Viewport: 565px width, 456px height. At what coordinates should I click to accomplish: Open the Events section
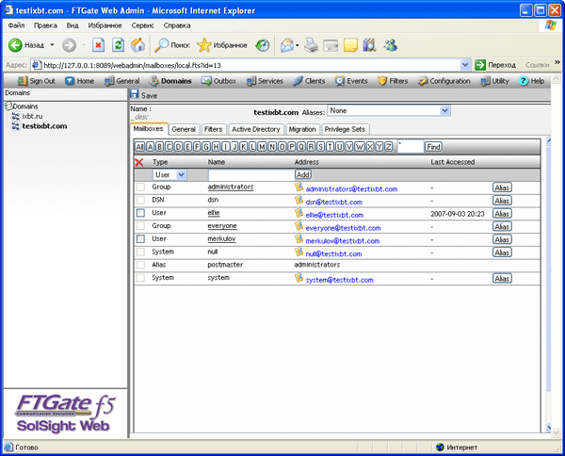click(351, 81)
